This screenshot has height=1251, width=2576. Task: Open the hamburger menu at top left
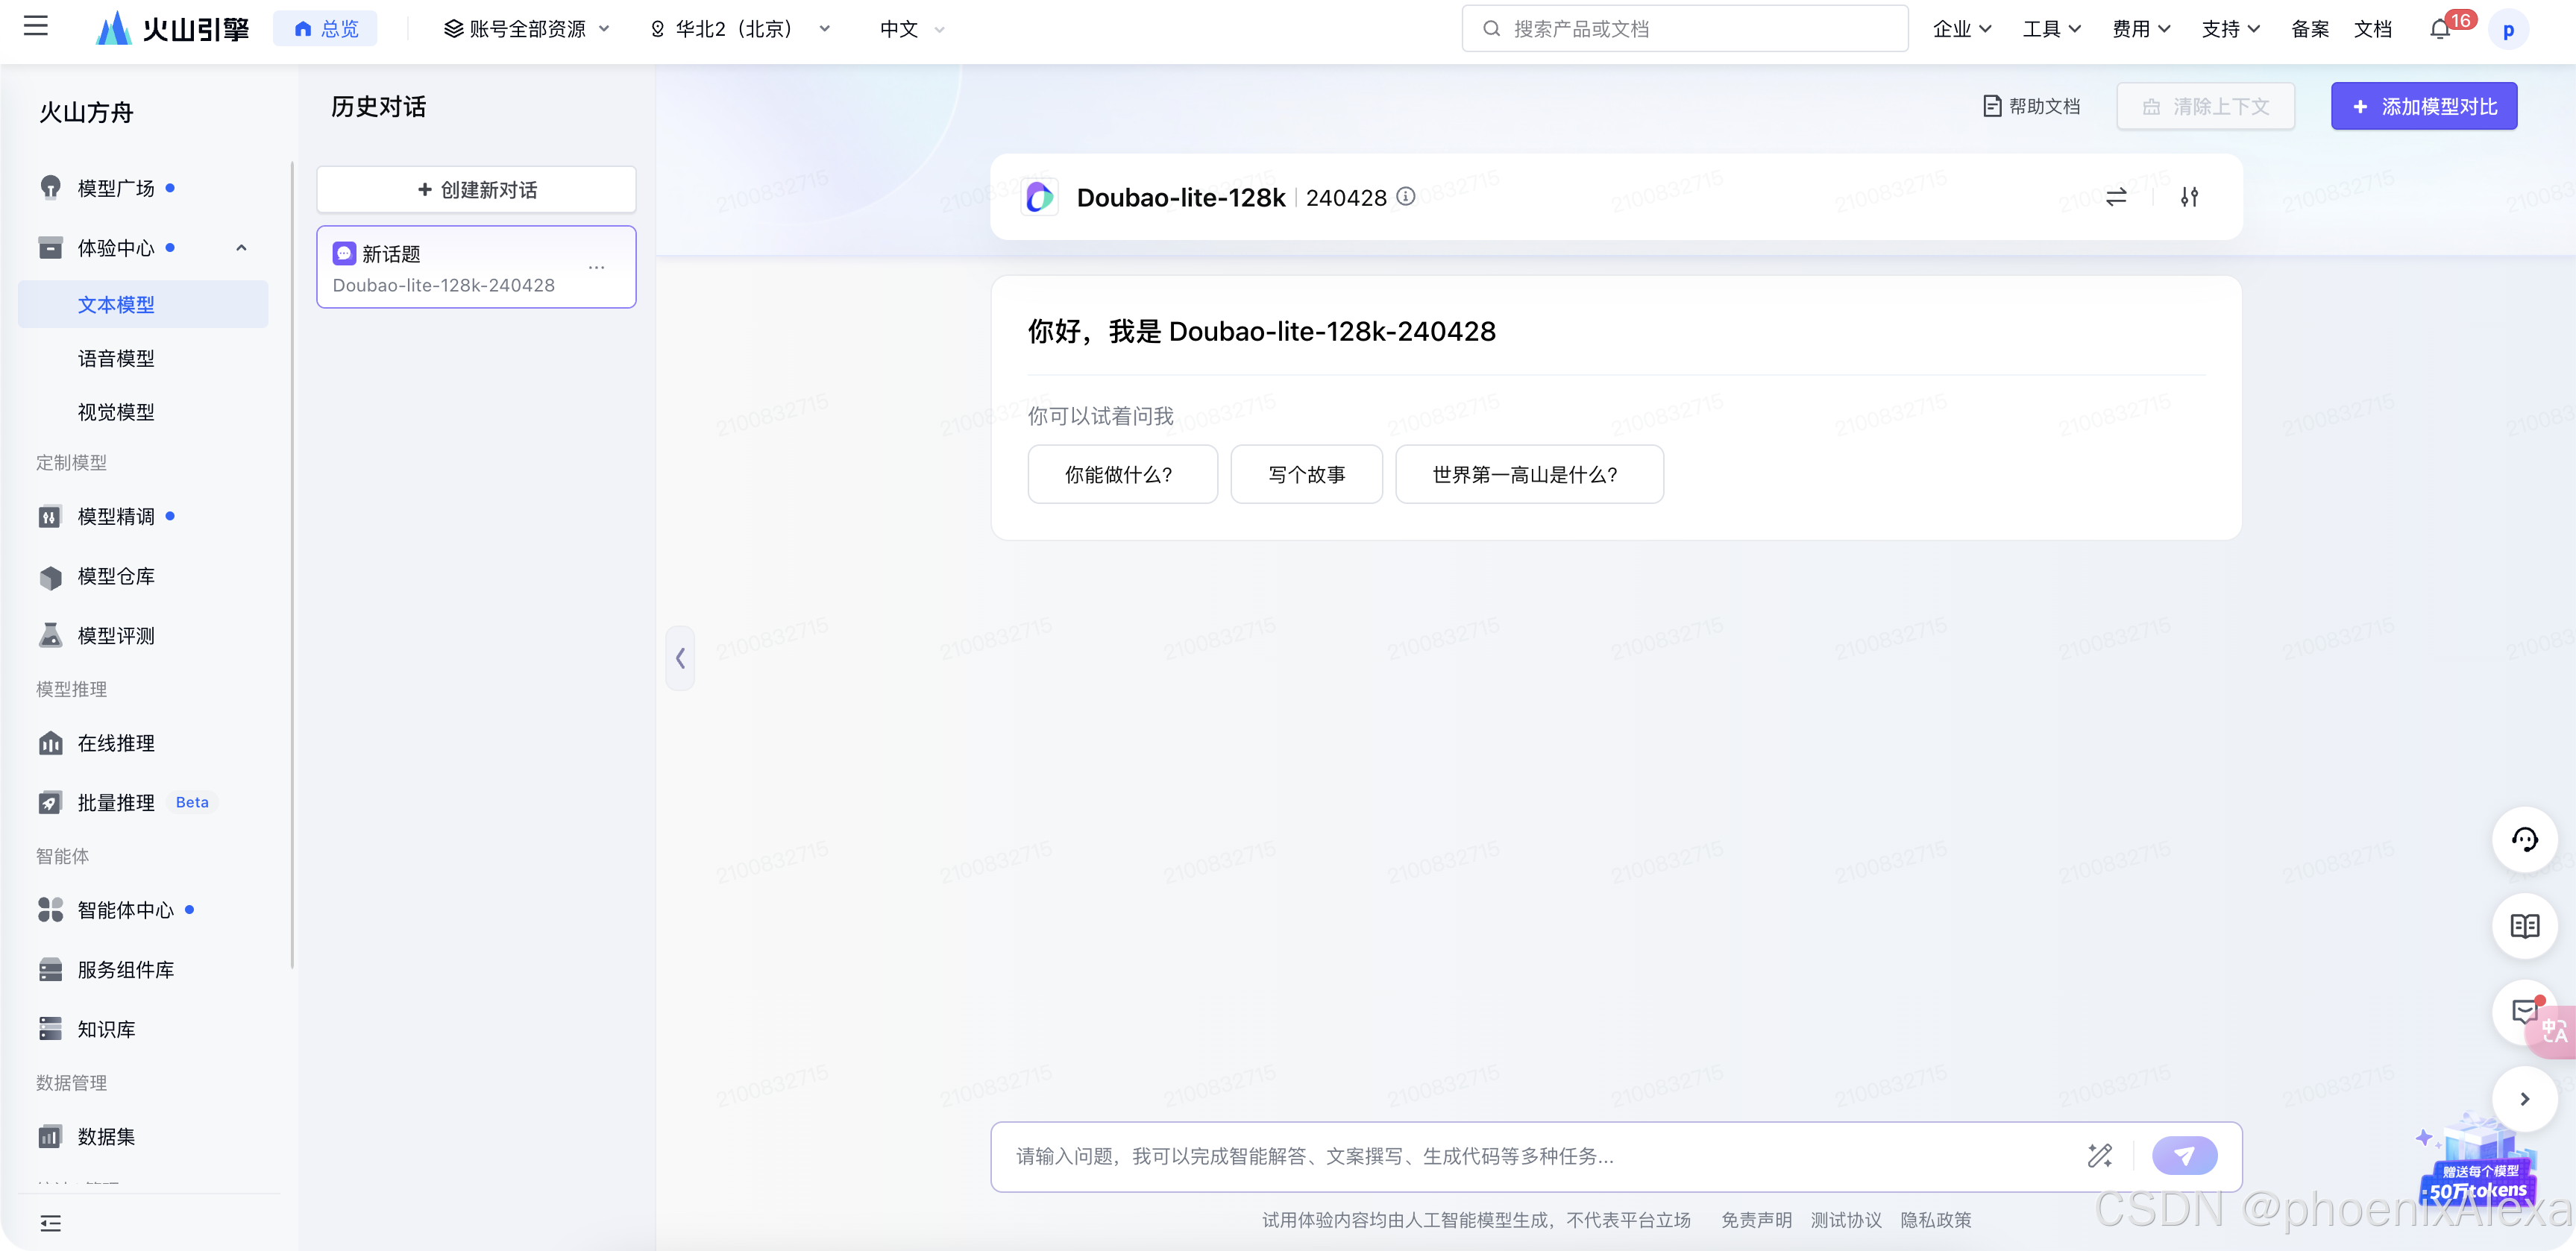point(36,27)
